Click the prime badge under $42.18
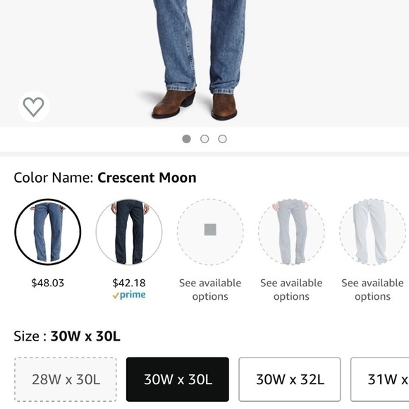 [x=129, y=295]
